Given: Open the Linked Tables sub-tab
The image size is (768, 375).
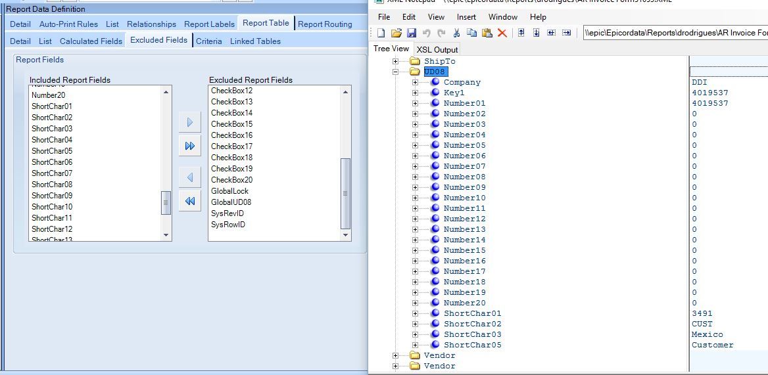Looking at the screenshot, I should pyautogui.click(x=255, y=41).
